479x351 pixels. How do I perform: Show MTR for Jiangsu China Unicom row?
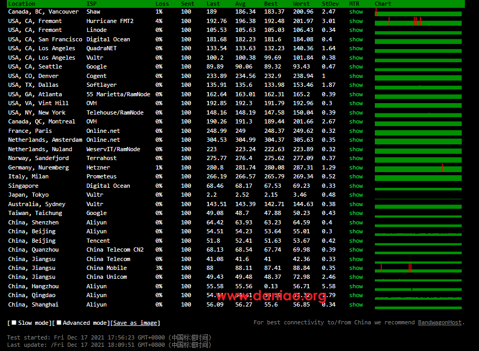(x=356, y=277)
